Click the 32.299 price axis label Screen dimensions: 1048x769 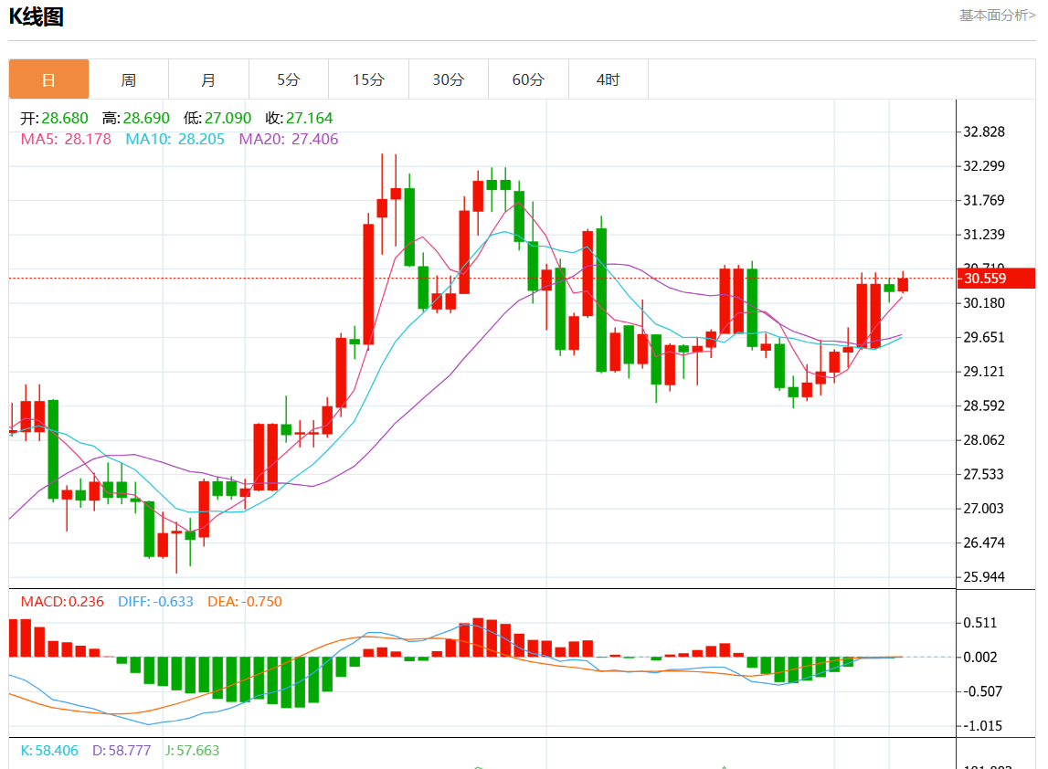coord(984,165)
